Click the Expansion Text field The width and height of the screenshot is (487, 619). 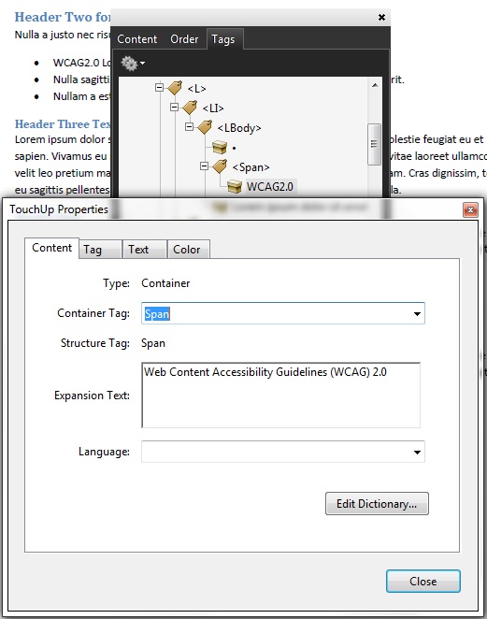281,396
